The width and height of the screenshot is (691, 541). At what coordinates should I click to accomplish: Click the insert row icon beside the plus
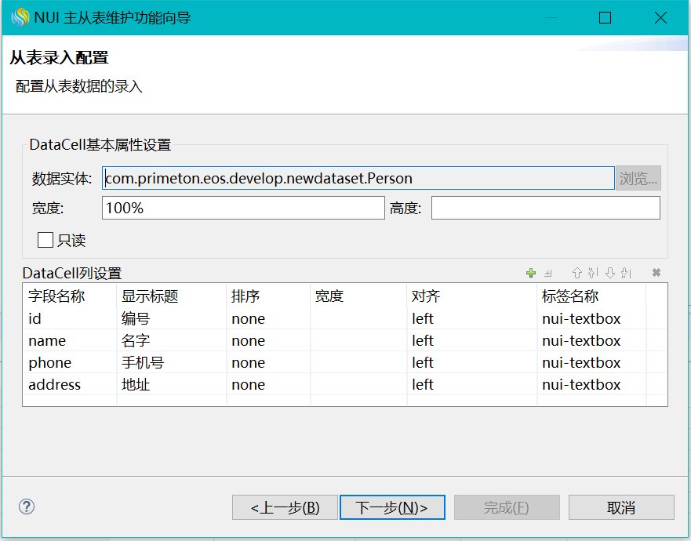pyautogui.click(x=548, y=273)
